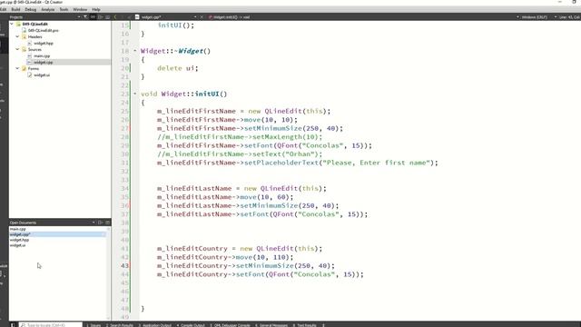
Task: Click the split icon in Open Documents header
Action: (100, 223)
